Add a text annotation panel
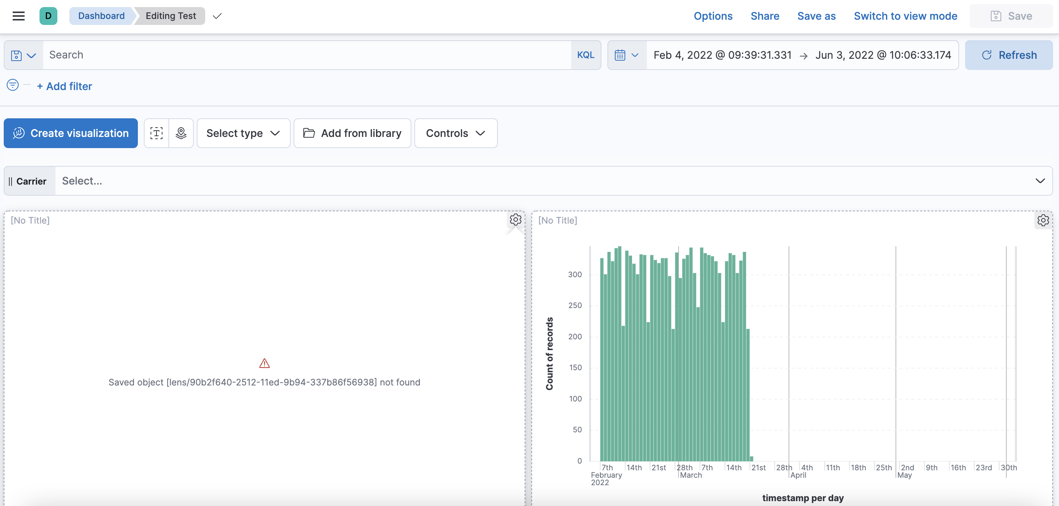 156,133
